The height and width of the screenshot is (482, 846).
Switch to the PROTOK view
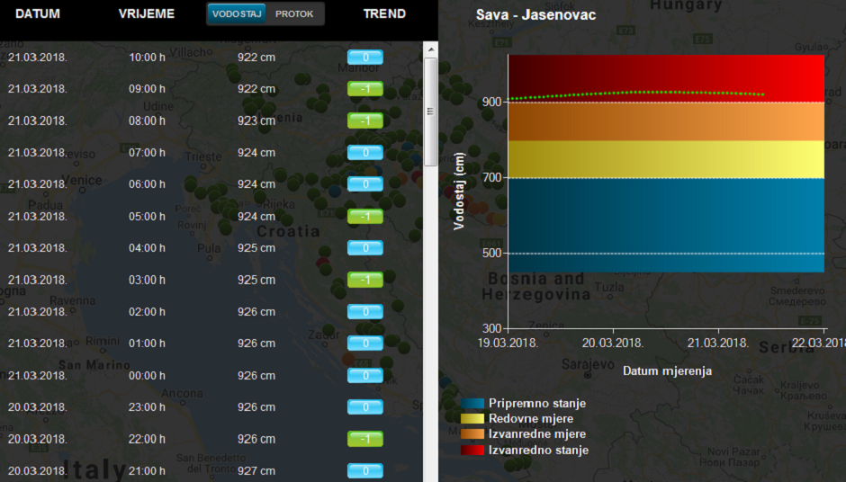pos(294,14)
